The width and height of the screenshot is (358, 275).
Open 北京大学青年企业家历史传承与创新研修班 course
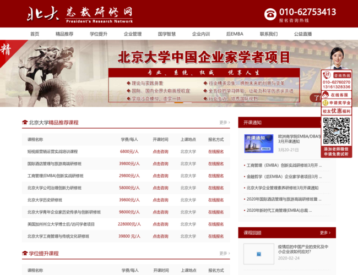(64, 212)
